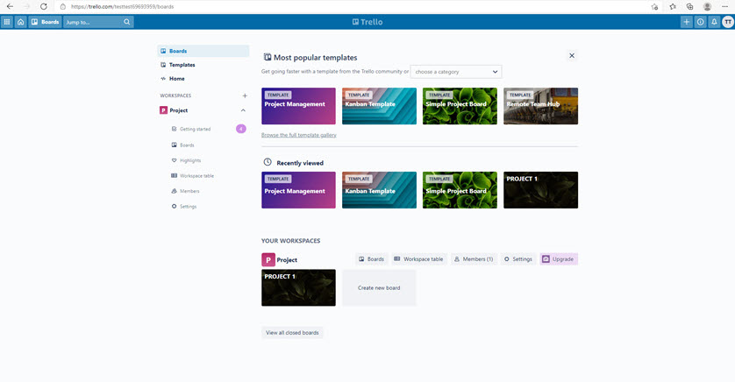The image size is (735, 382).
Task: Open browser collections icon
Action: tap(690, 6)
